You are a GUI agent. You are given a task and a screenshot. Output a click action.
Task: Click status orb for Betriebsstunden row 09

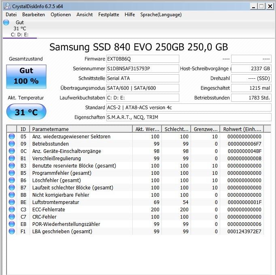coord(12,144)
